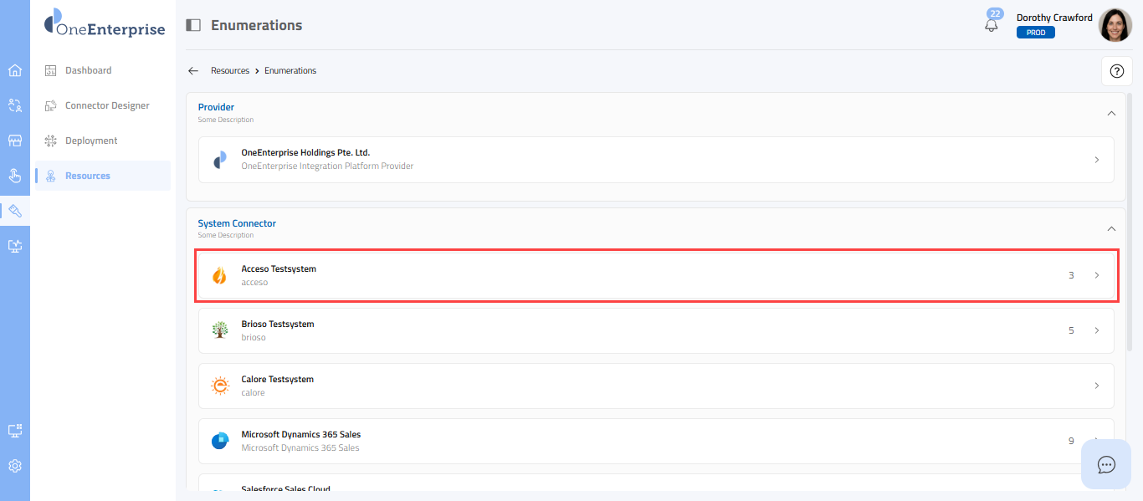Collapse the Provider section

point(1111,113)
